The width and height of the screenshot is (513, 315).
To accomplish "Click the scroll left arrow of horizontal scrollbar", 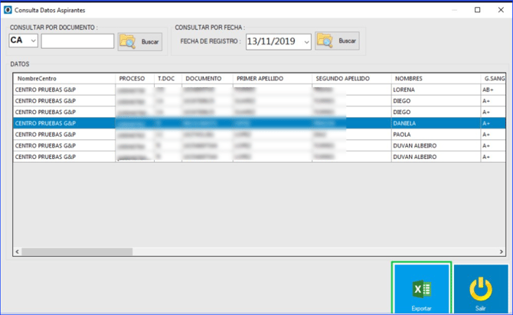I will tap(18, 252).
